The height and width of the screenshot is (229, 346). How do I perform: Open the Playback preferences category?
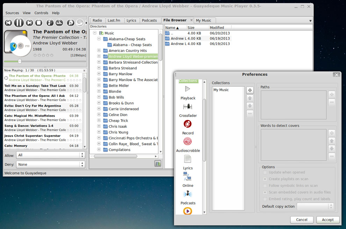188,93
